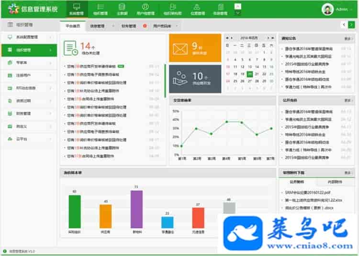
Task: Expand the 财务管理 sidebar arrow
Action: click(x=50, y=114)
